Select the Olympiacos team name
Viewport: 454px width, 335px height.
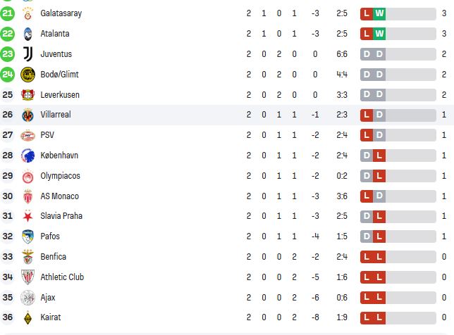pyautogui.click(x=61, y=176)
